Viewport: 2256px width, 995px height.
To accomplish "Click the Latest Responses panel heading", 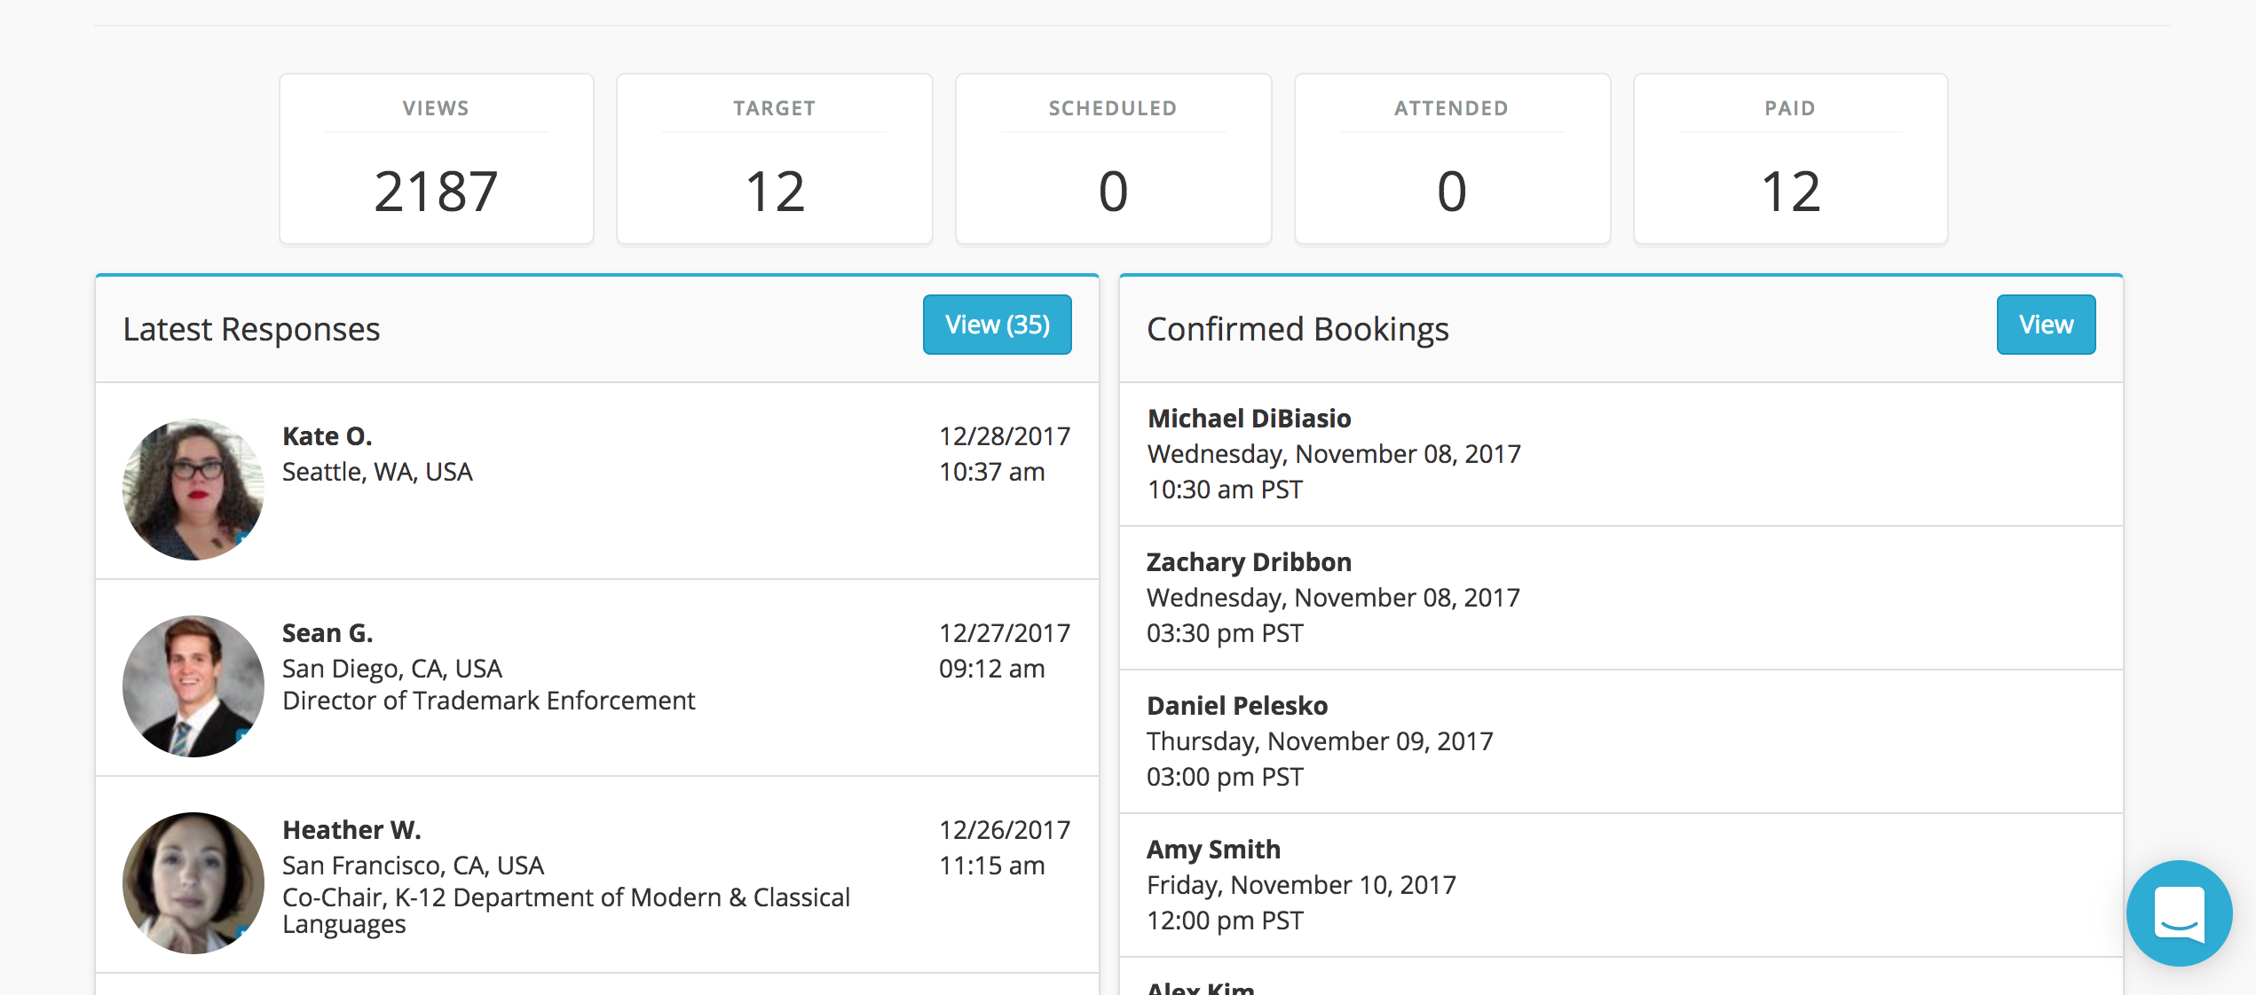I will coord(251,329).
